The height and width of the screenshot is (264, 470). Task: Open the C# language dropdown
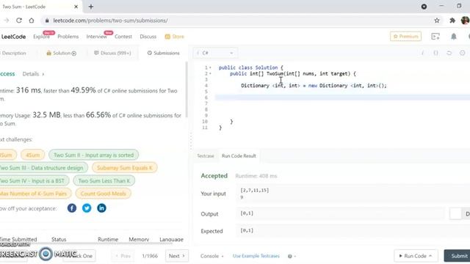point(215,53)
